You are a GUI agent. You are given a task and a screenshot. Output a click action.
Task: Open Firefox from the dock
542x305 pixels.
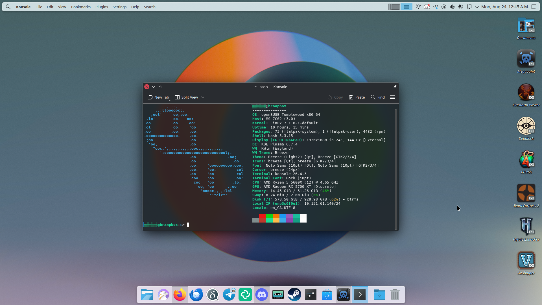(x=180, y=295)
